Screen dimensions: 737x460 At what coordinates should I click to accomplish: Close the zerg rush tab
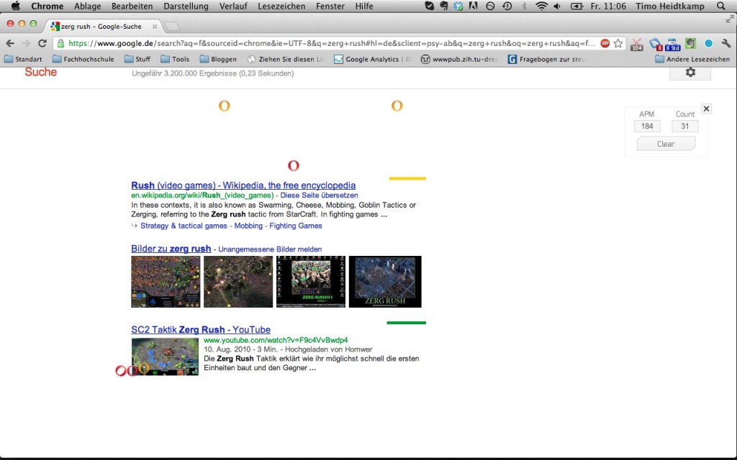[155, 27]
